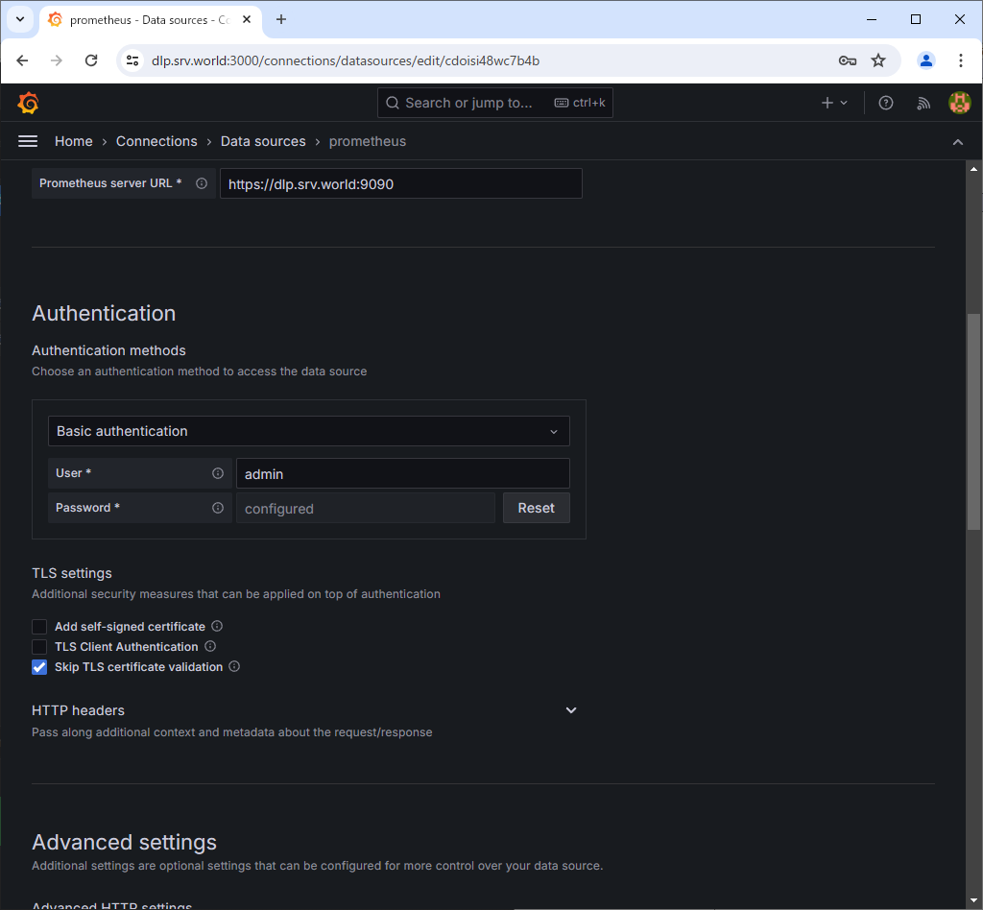Collapse the top bar with the chevron
Image resolution: width=983 pixels, height=910 pixels.
tap(958, 142)
